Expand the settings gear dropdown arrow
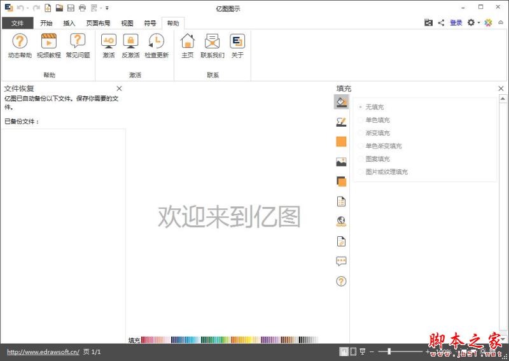This screenshot has width=509, height=361. point(479,23)
